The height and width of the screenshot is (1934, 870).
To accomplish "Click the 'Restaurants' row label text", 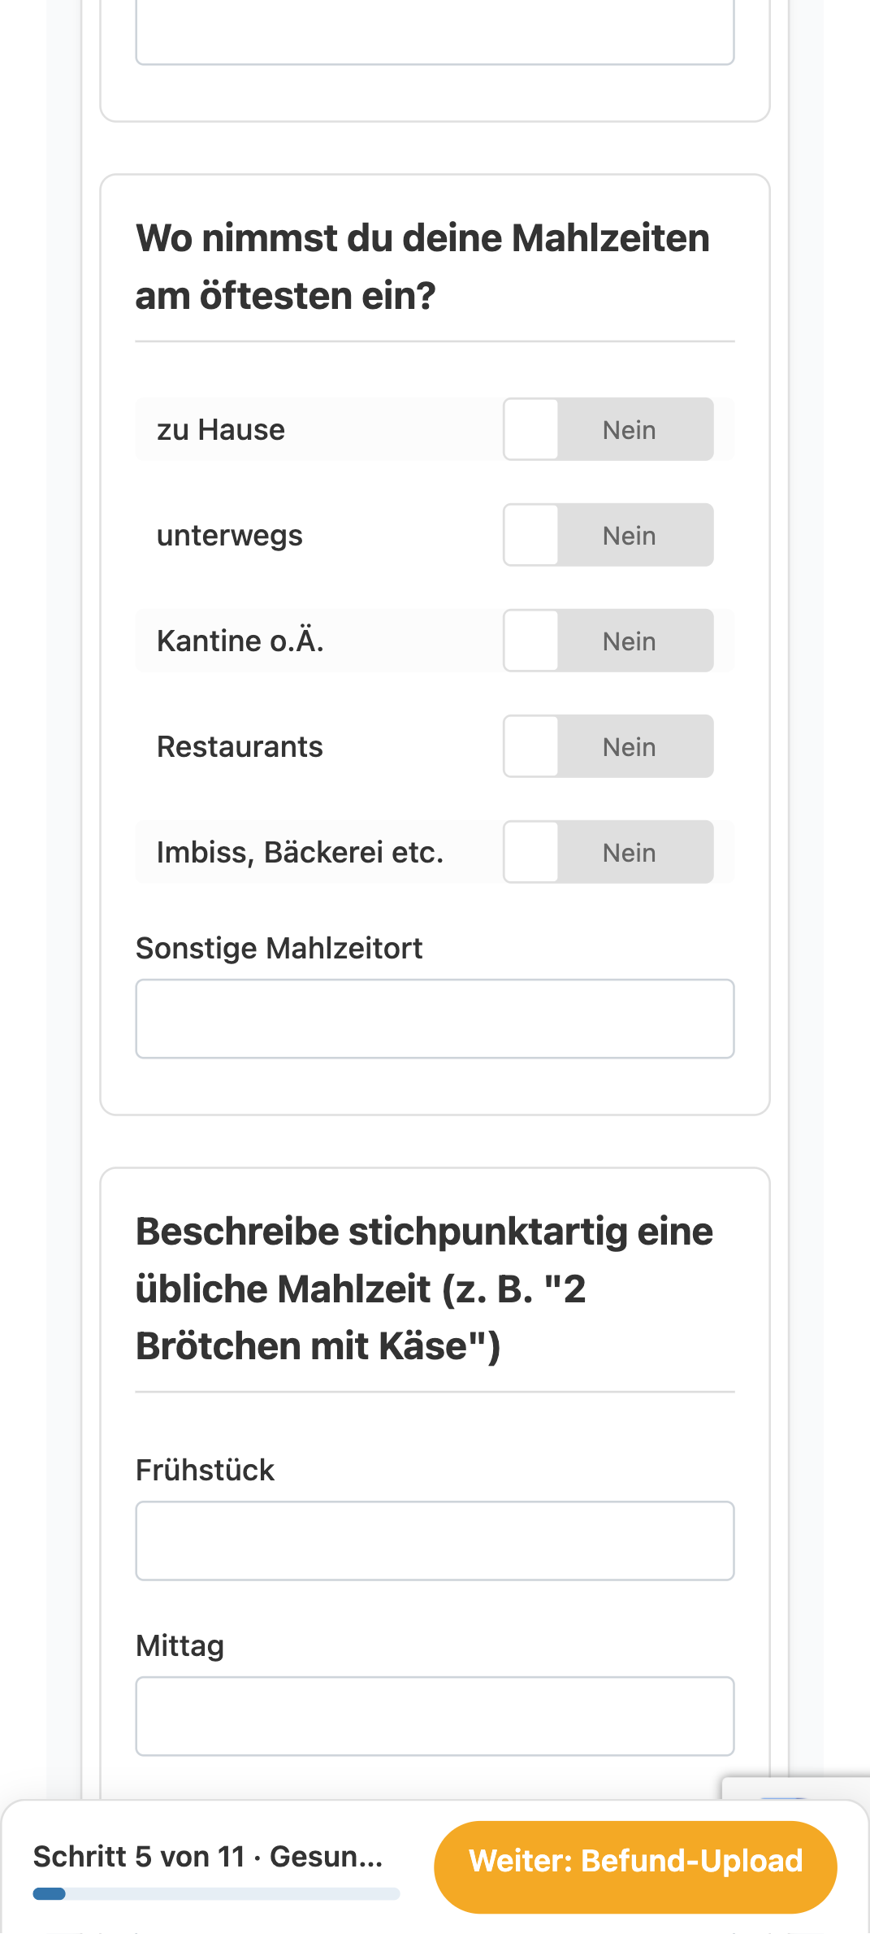I will (x=240, y=746).
